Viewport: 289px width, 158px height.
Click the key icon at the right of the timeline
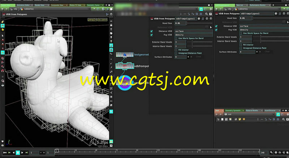[271, 153]
